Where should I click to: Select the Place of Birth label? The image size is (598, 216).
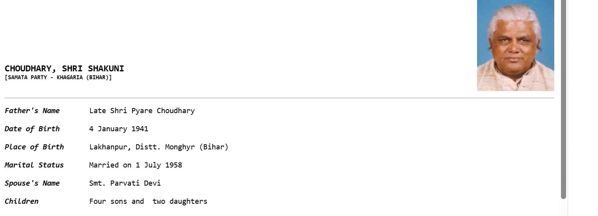click(x=34, y=147)
